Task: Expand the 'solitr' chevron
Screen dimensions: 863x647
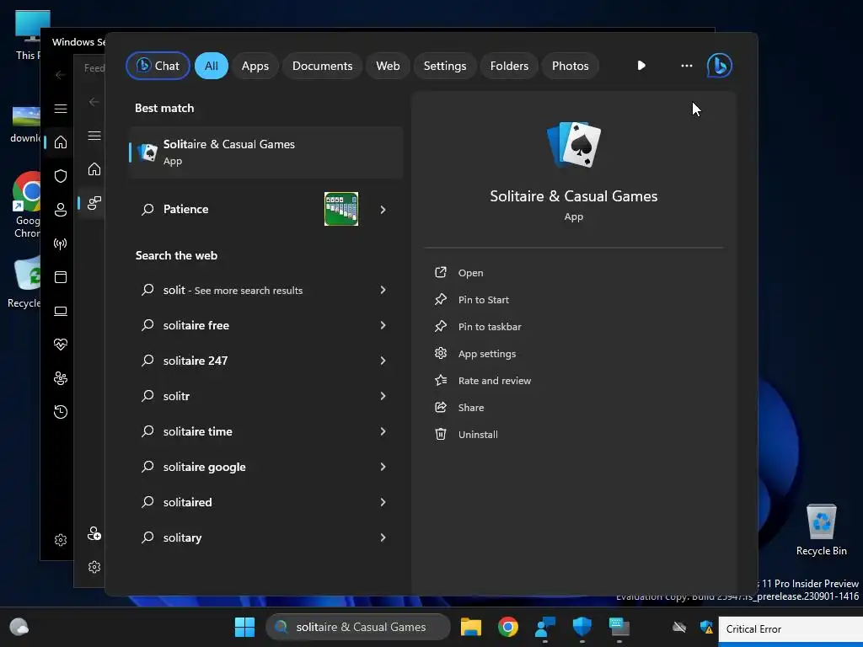Action: click(383, 396)
